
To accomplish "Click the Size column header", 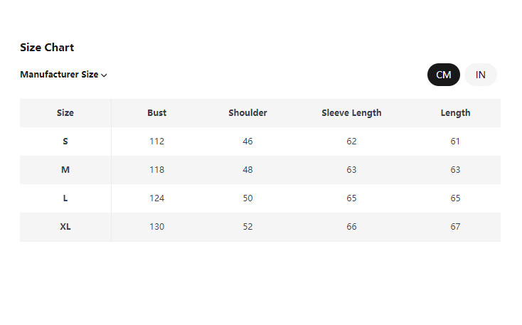I will coord(65,113).
